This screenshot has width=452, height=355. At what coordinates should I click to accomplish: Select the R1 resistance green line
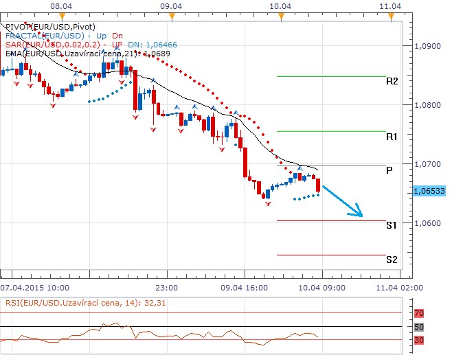point(330,131)
